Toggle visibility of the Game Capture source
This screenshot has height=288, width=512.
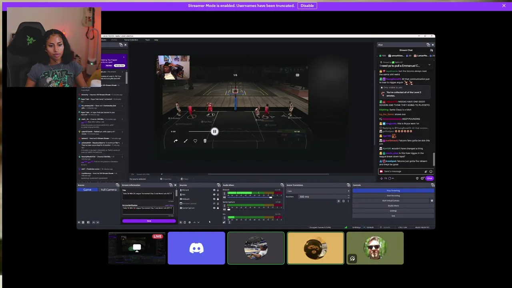[x=214, y=208]
